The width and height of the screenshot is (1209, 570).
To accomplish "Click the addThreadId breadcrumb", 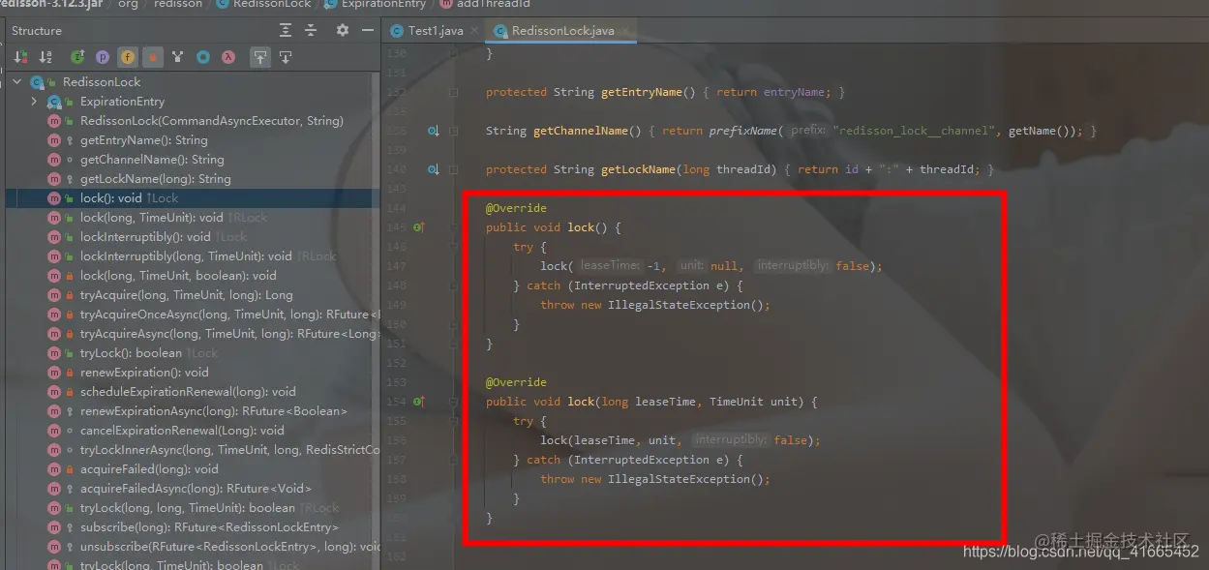I will coord(485,4).
